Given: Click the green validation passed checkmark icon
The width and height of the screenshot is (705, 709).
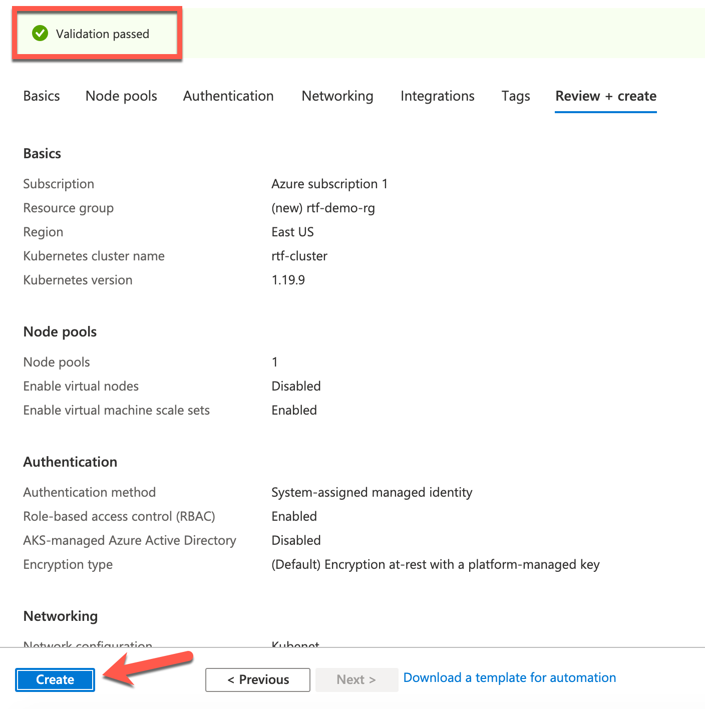Looking at the screenshot, I should pyautogui.click(x=40, y=34).
